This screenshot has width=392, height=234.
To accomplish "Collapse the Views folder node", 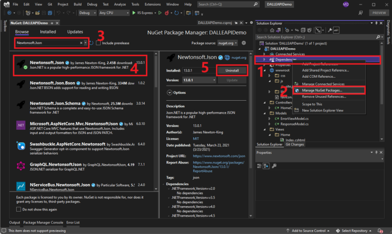I will [264, 129].
